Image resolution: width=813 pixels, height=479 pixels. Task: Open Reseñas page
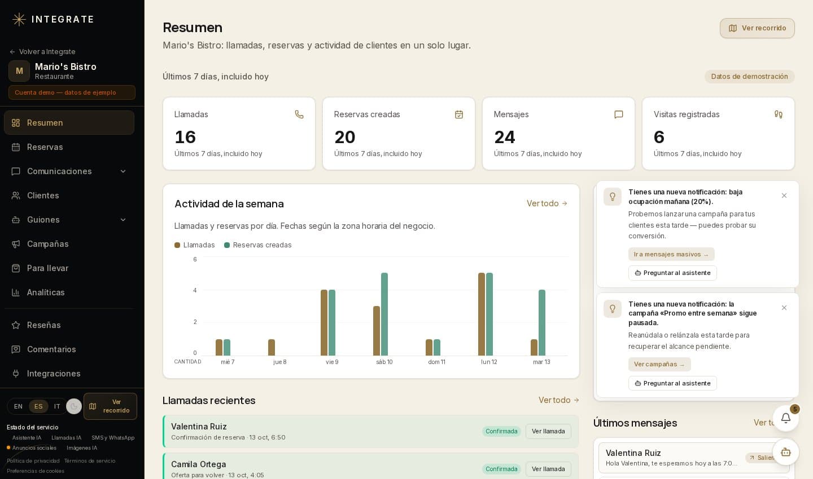coord(69,325)
